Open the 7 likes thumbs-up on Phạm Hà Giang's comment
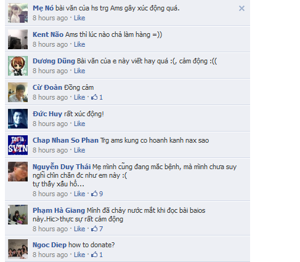 coord(94,229)
